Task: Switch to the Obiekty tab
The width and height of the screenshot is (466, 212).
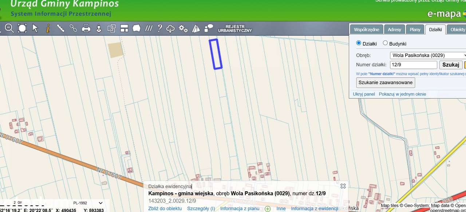Action: tap(457, 30)
